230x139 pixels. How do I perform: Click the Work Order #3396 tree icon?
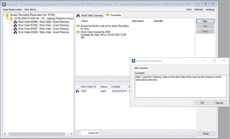(x=16, y=25)
